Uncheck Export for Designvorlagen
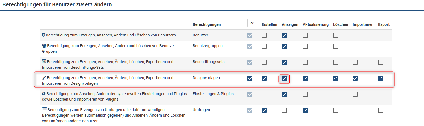The height and width of the screenshot is (126, 424). point(381,78)
